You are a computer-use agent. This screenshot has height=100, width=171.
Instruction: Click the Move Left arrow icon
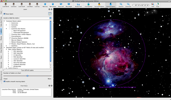61,4
